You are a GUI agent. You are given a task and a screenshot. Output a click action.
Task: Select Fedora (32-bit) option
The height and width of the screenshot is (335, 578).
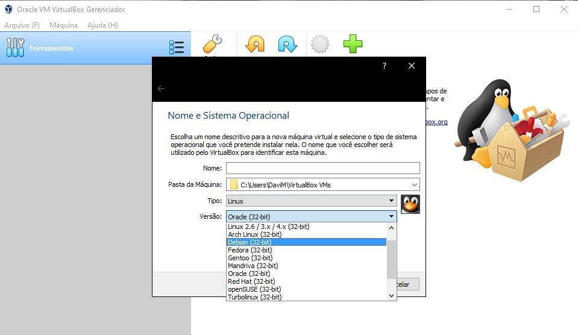306,250
